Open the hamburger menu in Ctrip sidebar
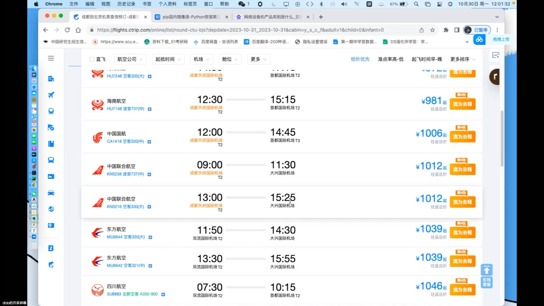 click(51, 58)
